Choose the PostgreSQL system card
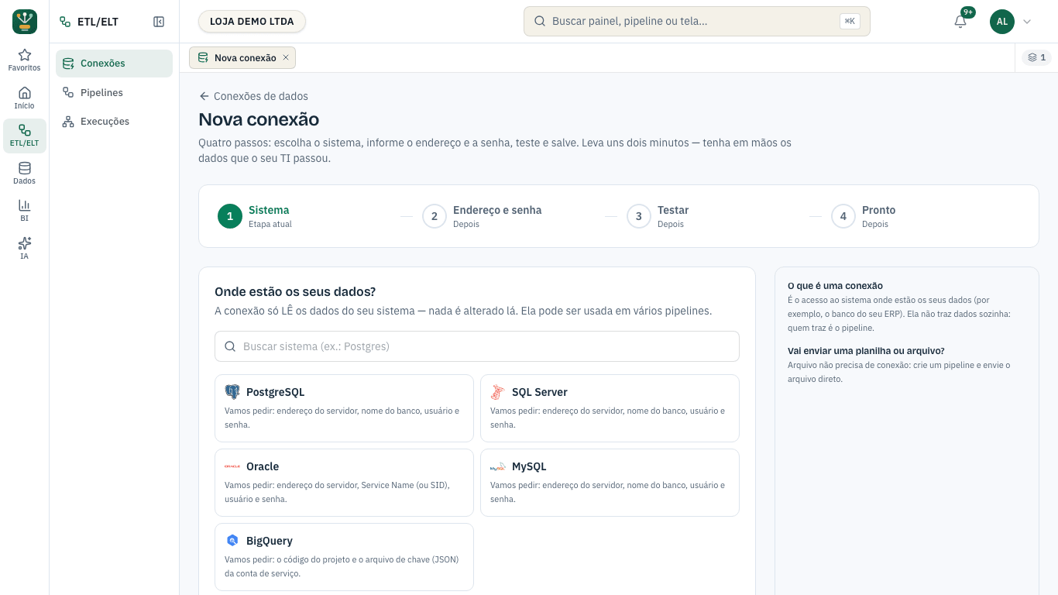Viewport: 1058px width, 595px height. pos(344,408)
